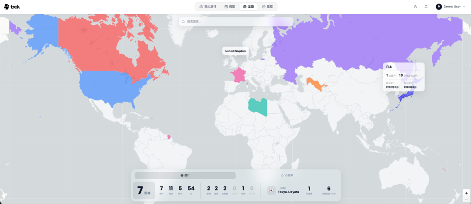Expand the Demo User dropdown chevron
Image resolution: width=471 pixels, height=204 pixels.
(x=464, y=7)
